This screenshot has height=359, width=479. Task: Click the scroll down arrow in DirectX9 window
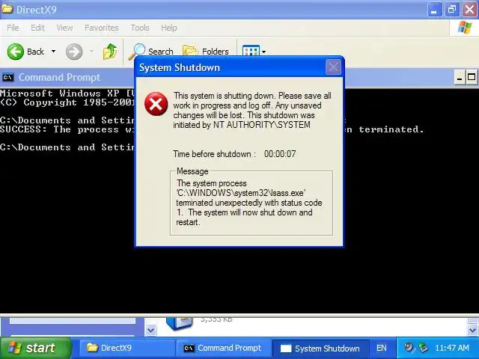[x=472, y=330]
